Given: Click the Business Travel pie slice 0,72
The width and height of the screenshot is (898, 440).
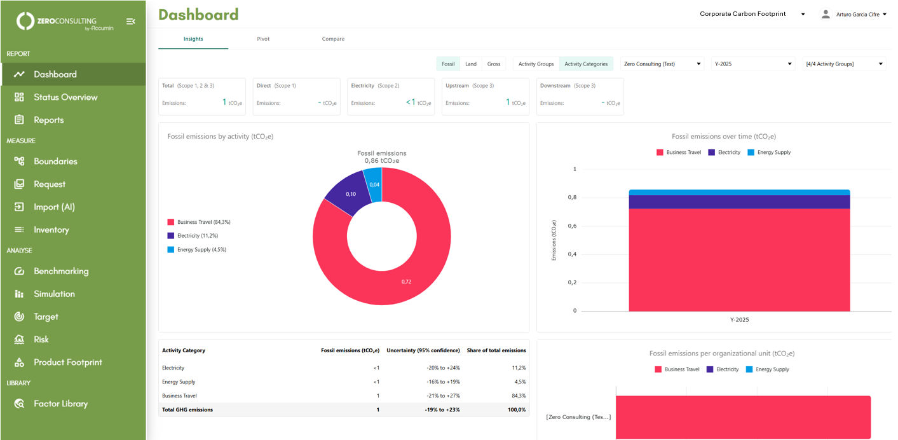Looking at the screenshot, I should pyautogui.click(x=407, y=280).
